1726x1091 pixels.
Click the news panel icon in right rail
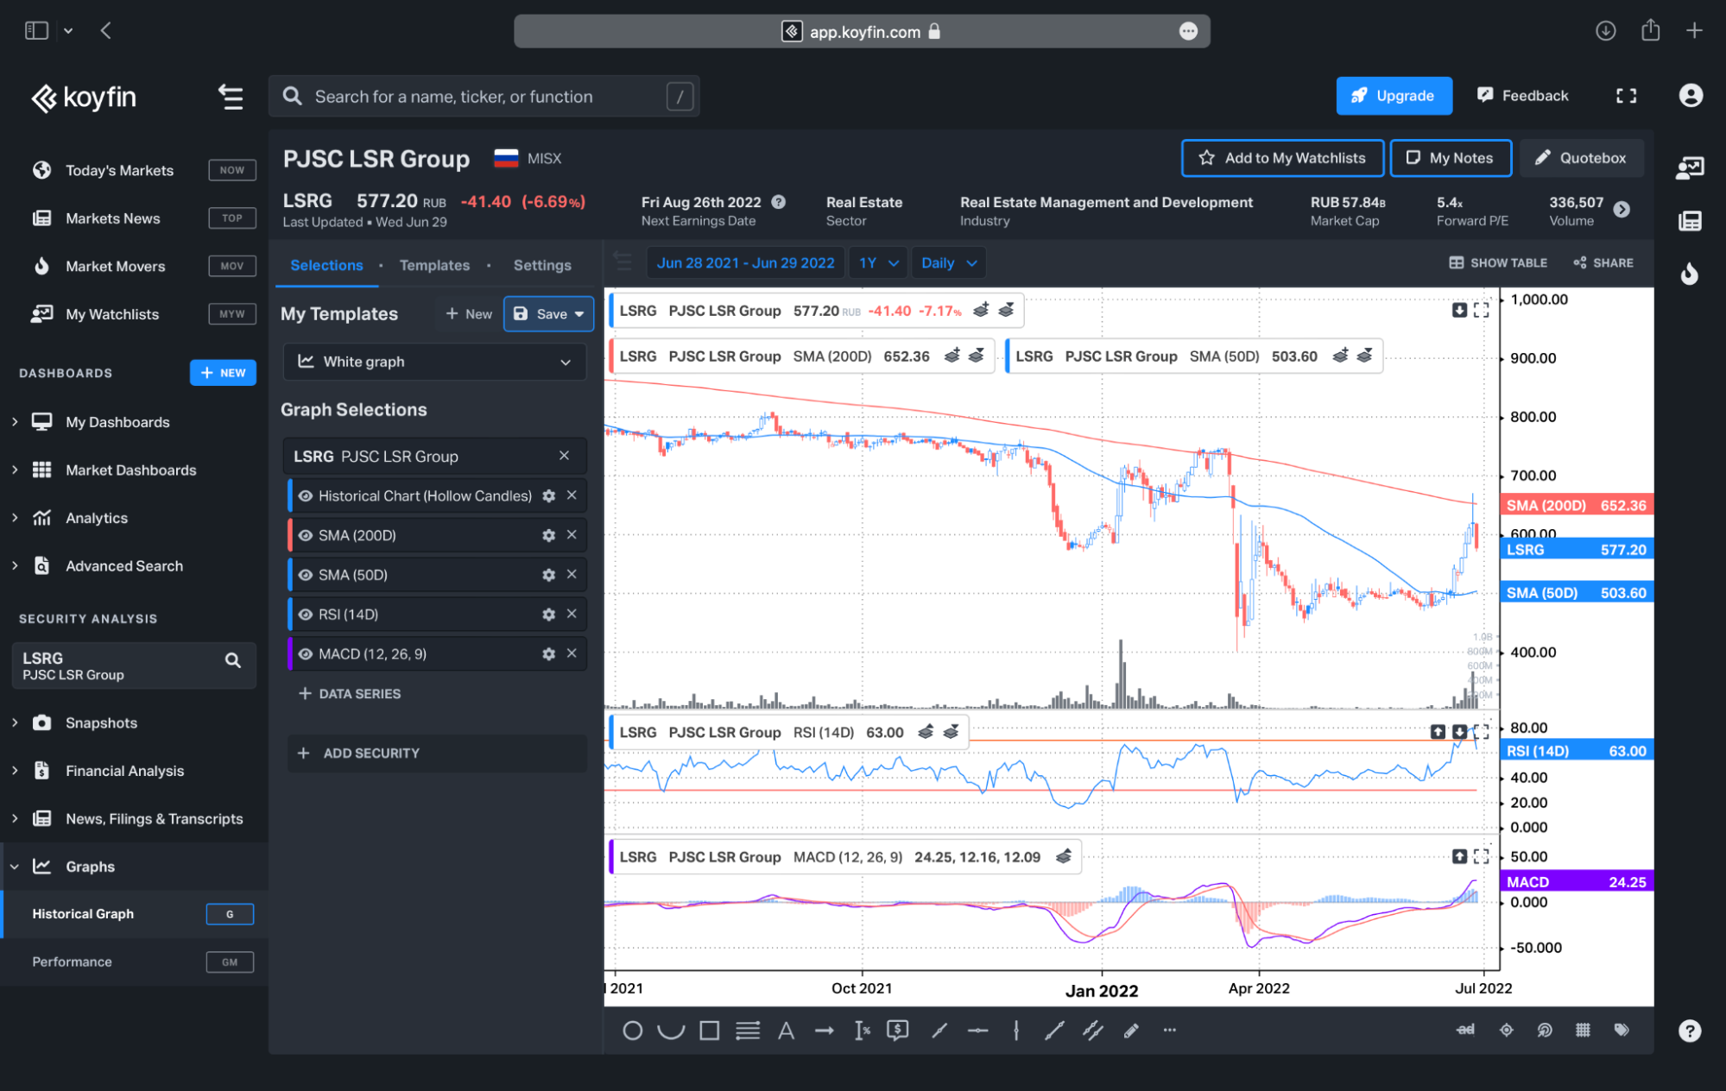click(1690, 221)
